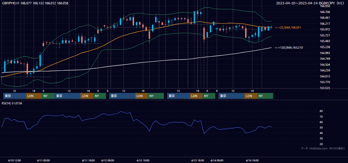Select the 4/11 18:00 time axis label
The height and width of the screenshot is (163, 348).
(x=88, y=161)
